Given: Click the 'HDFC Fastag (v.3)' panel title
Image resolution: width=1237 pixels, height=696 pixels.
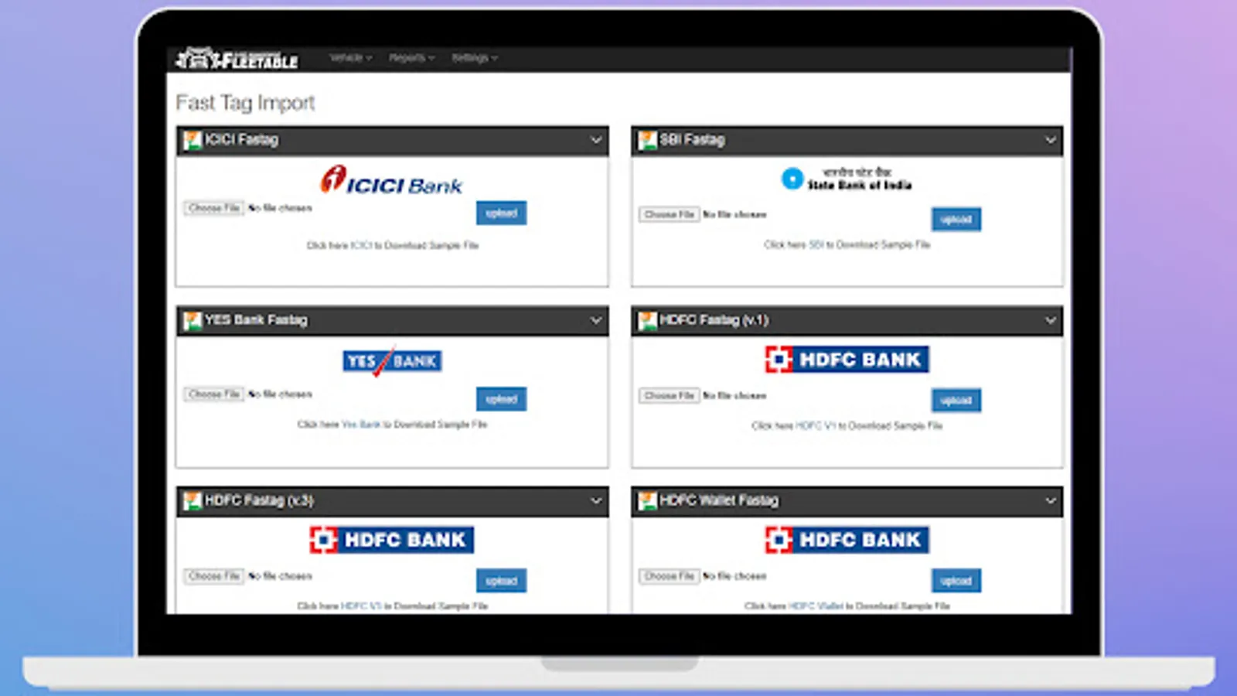Looking at the screenshot, I should point(259,500).
